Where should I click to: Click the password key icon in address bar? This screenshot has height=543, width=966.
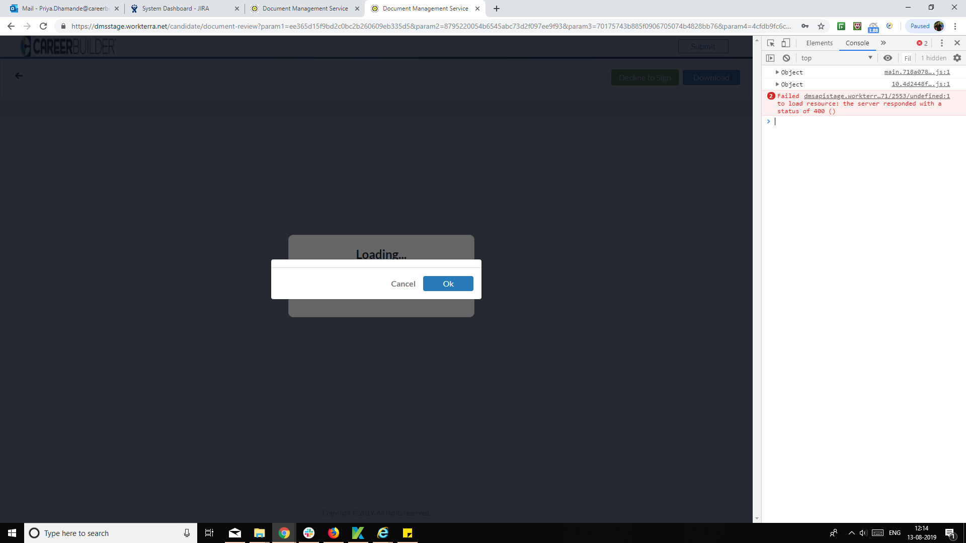tap(806, 26)
